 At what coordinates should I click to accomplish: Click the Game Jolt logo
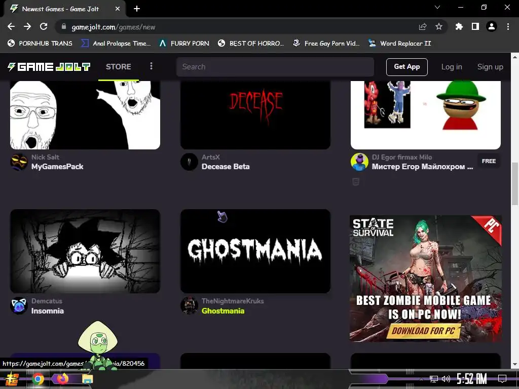pyautogui.click(x=49, y=67)
